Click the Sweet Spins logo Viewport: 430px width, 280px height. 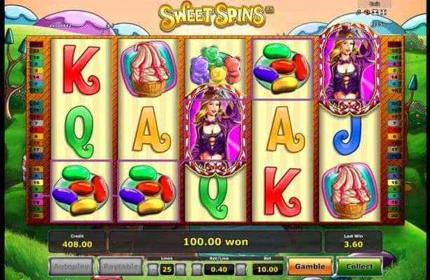pos(213,15)
